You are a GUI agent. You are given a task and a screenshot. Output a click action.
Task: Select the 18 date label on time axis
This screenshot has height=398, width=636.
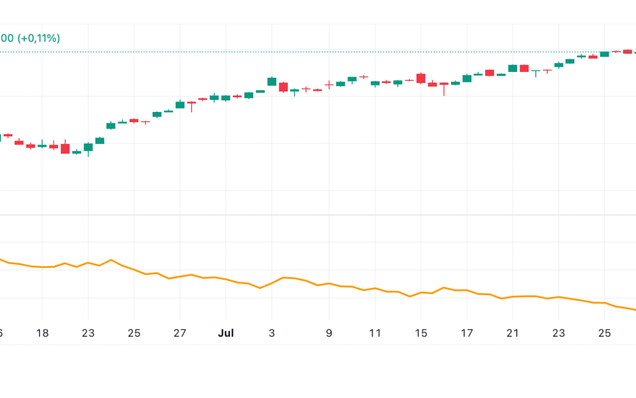[x=42, y=333]
